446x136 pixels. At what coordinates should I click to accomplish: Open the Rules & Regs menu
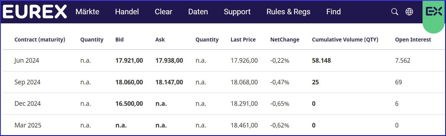coord(288,12)
